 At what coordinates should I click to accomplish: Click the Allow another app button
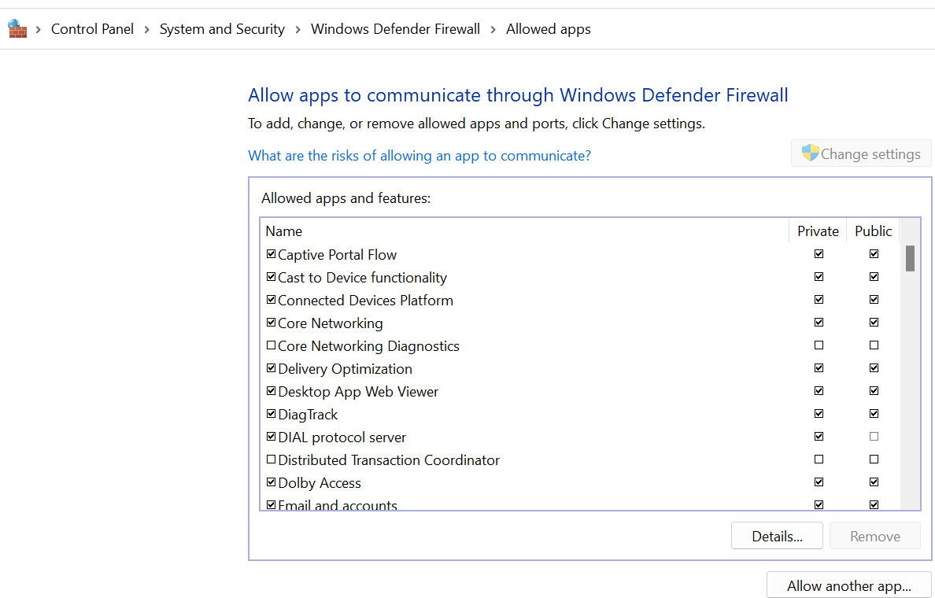(848, 585)
